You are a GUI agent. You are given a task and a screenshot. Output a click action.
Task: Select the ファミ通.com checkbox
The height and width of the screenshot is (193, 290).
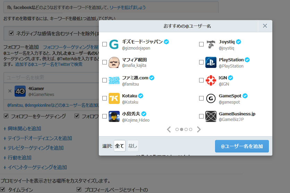[104, 80]
